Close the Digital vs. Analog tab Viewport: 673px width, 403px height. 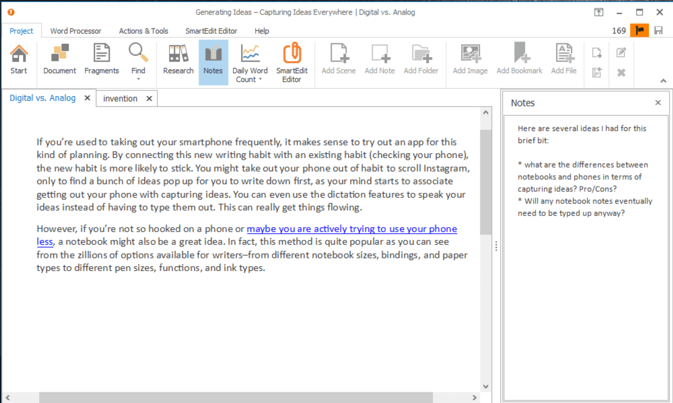tap(87, 98)
